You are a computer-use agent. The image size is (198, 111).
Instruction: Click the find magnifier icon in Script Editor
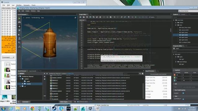pos(122,17)
